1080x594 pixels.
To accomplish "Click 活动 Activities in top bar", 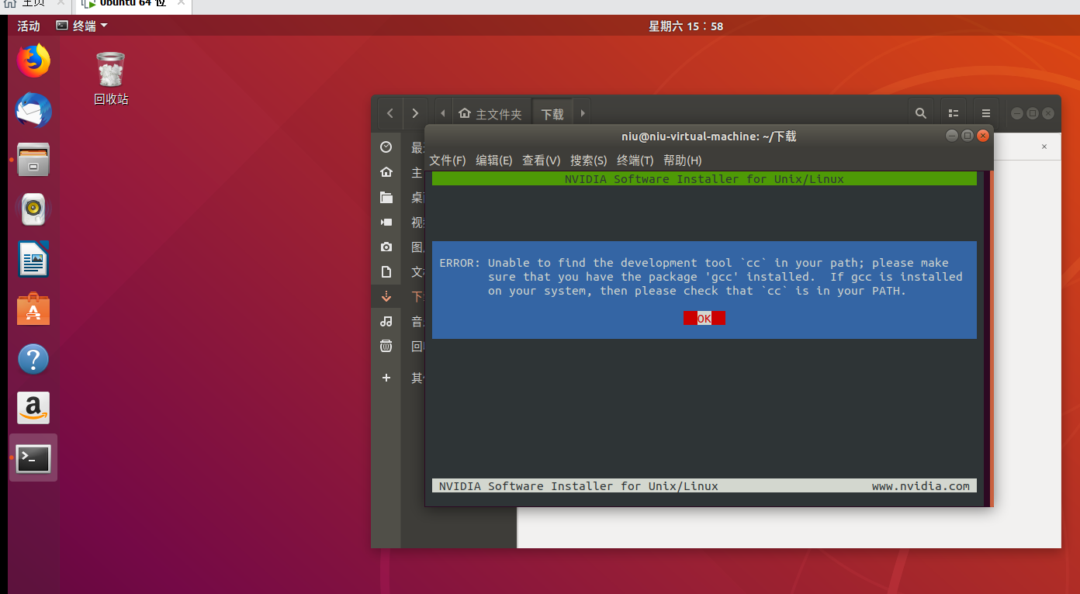I will point(29,26).
